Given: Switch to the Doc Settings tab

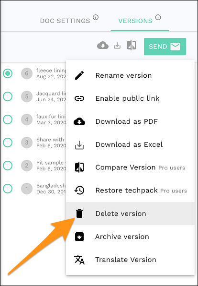Looking at the screenshot, I should 65,21.
